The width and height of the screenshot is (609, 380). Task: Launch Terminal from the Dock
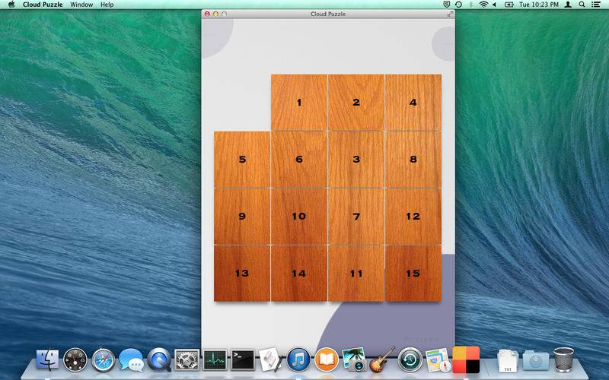pos(243,360)
